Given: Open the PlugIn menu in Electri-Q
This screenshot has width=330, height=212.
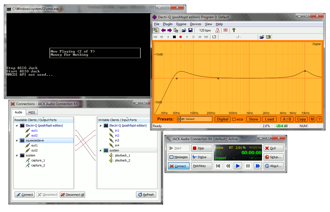Looking at the screenshot, I should 168,24.
